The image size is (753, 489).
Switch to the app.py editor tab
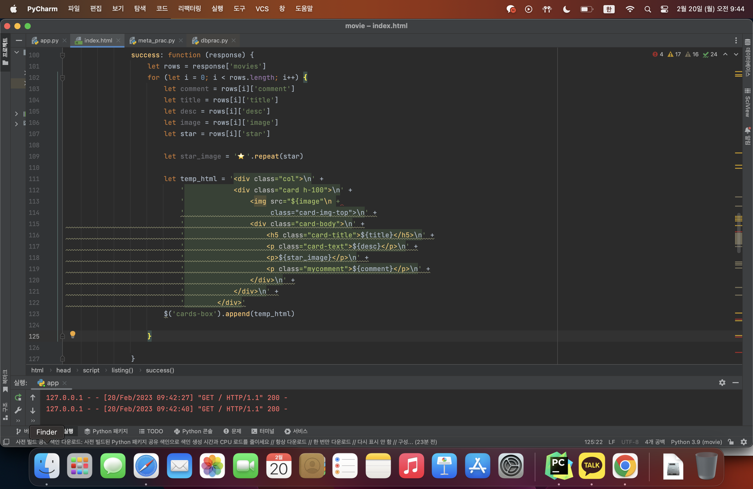coord(49,40)
